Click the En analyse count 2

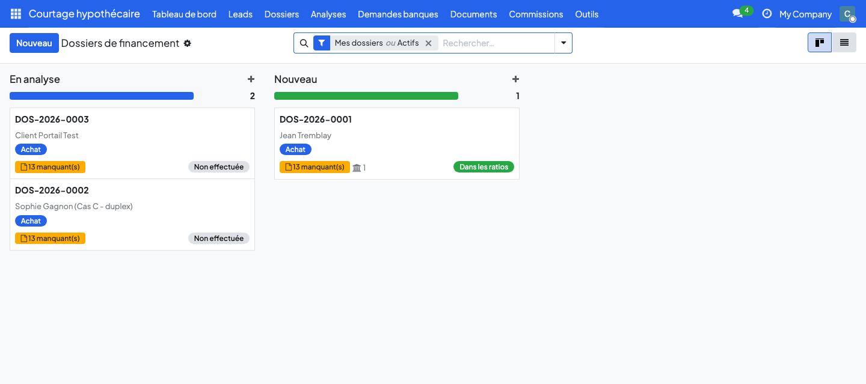pyautogui.click(x=253, y=96)
